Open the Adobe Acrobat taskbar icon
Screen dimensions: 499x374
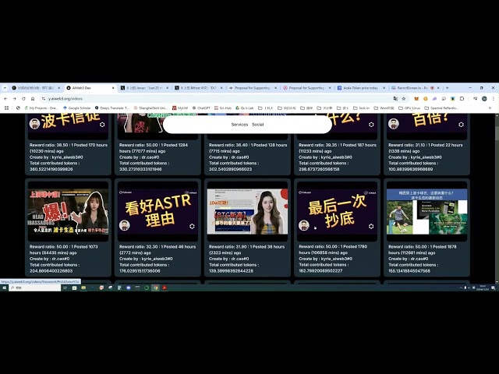coord(165,288)
